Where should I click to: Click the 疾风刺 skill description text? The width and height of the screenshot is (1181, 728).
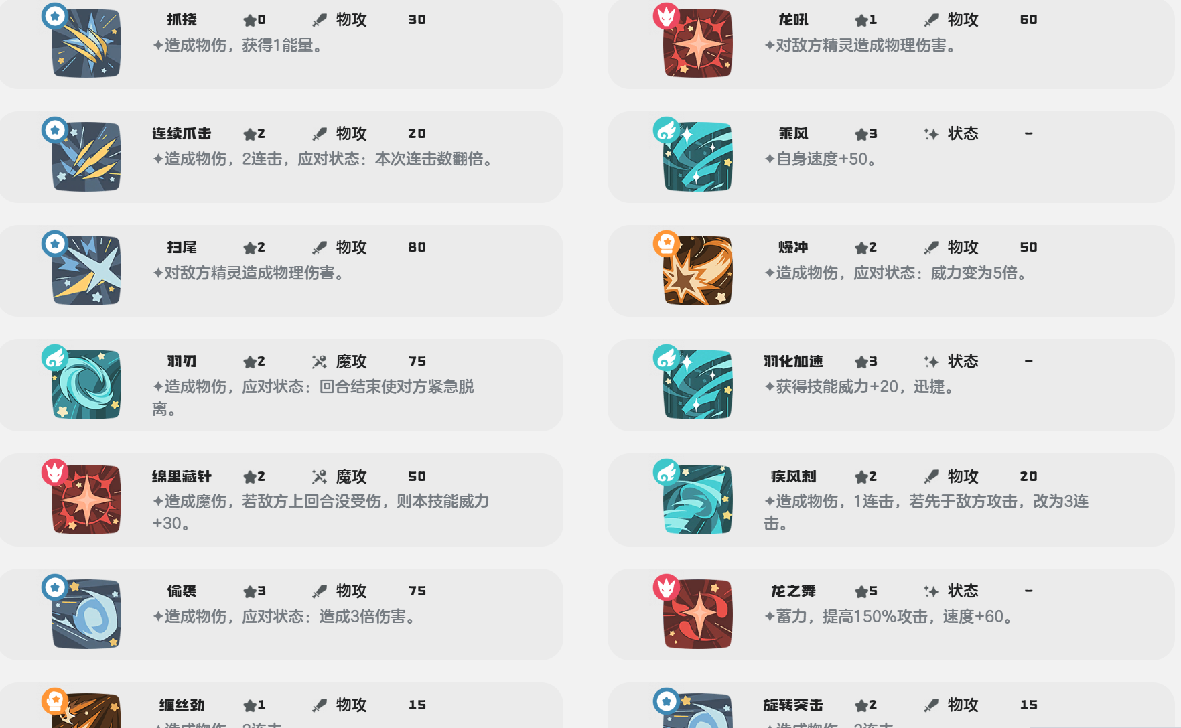tap(926, 512)
